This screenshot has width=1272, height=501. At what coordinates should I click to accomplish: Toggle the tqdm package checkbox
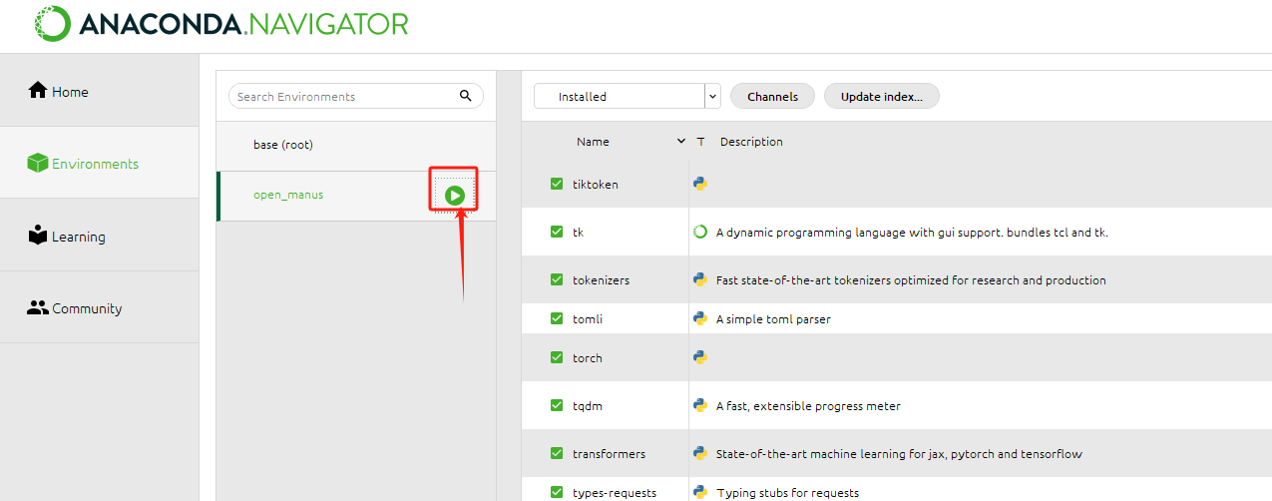pos(557,405)
